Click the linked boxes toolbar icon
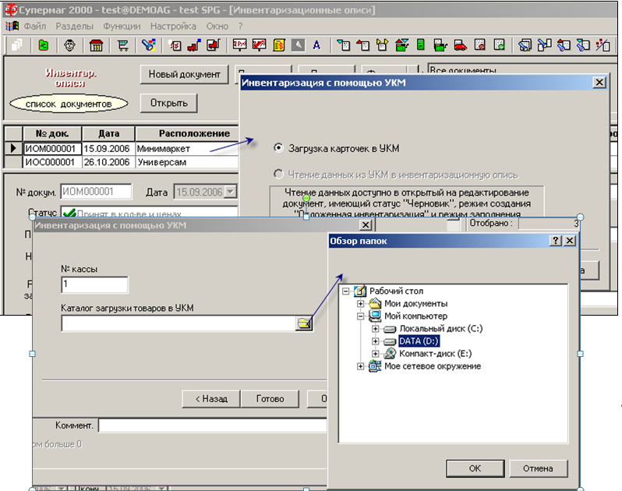Screen dimensions: 622x491 pos(545,45)
